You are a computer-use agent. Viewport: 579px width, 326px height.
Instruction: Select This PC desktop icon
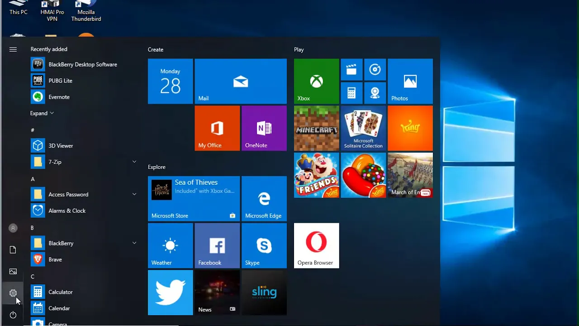(19, 8)
